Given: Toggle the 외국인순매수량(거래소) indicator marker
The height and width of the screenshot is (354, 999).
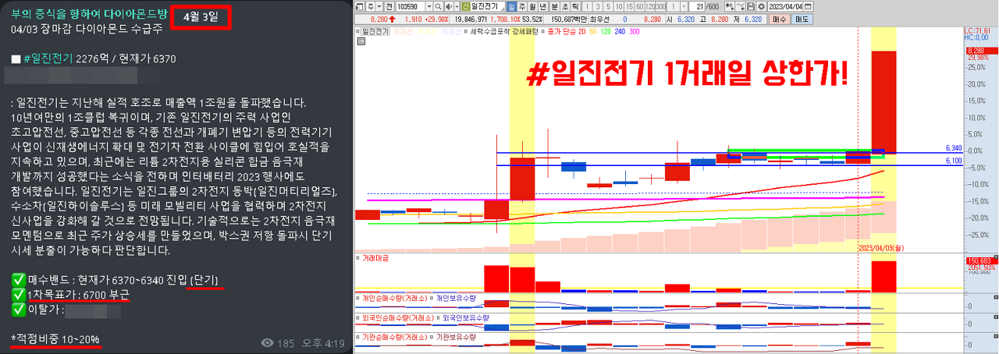Looking at the screenshot, I should [x=357, y=317].
